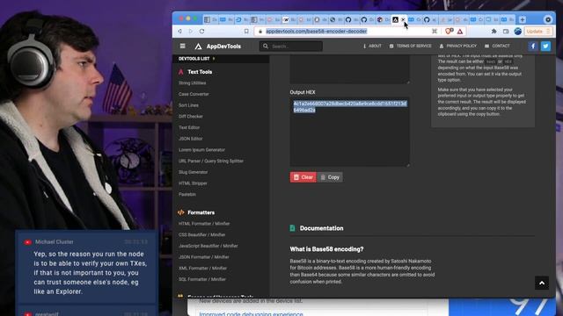The height and width of the screenshot is (316, 563).
Task: Open the Text Tools section heading
Action: point(200,72)
